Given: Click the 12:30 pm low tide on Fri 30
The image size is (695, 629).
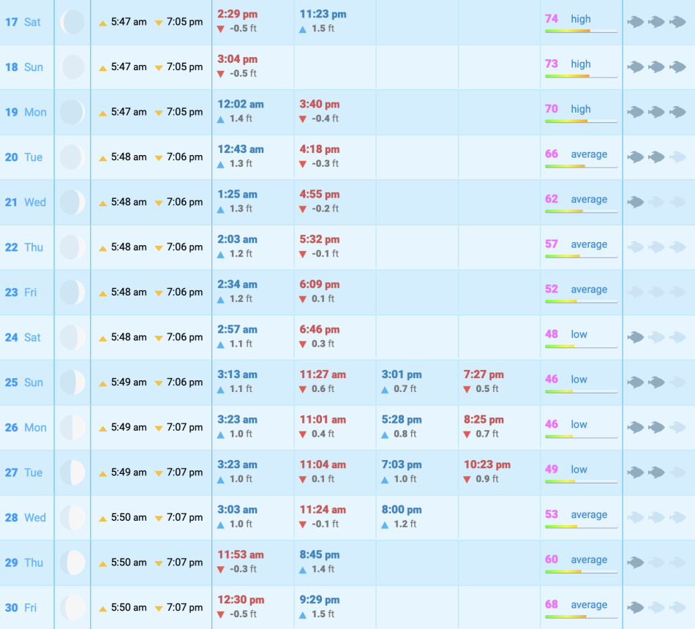Looking at the screenshot, I should click(241, 600).
